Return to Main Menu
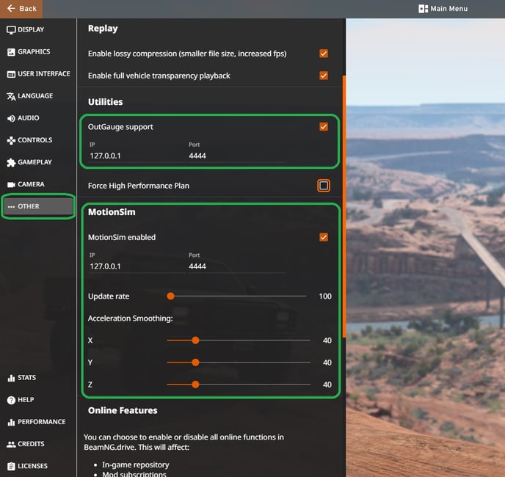Image resolution: width=505 pixels, height=477 pixels. click(443, 9)
